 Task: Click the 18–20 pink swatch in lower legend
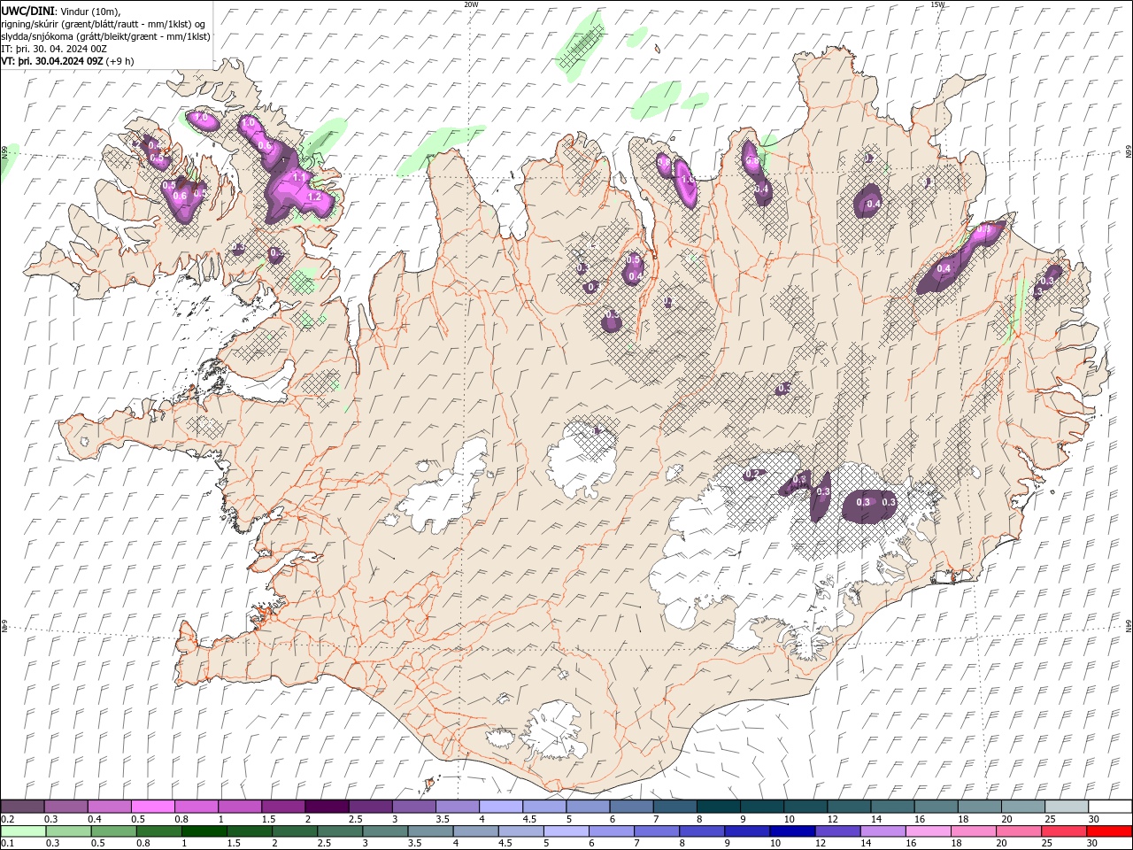click(974, 831)
